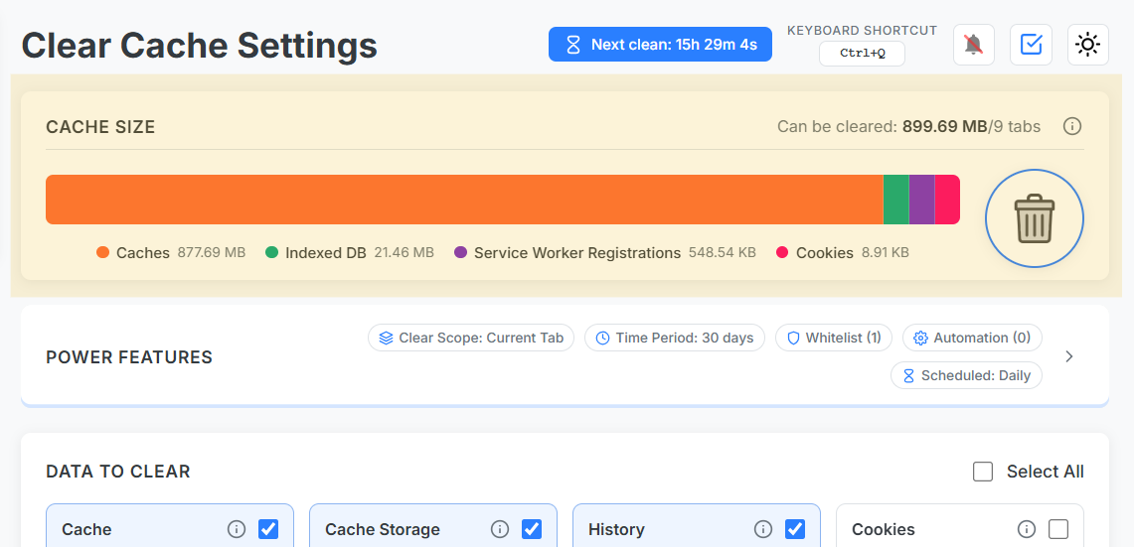The width and height of the screenshot is (1134, 547).
Task: Click the shield icon in Whitelist chip
Action: point(793,338)
